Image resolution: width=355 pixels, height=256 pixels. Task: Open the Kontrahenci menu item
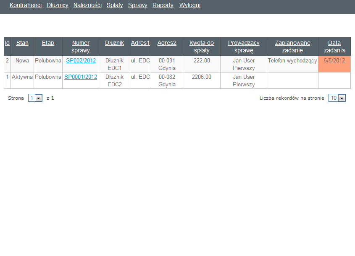(x=26, y=5)
